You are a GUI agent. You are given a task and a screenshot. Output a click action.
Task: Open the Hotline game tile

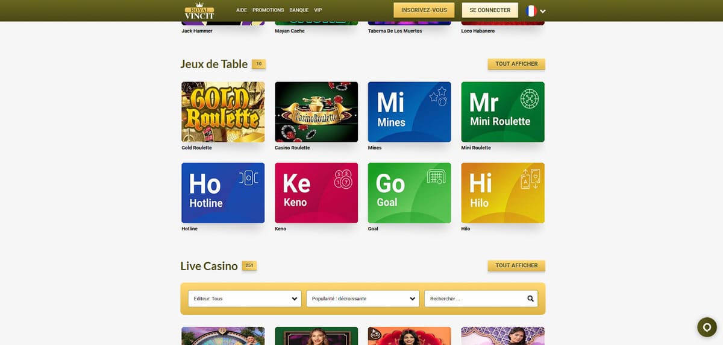point(223,193)
